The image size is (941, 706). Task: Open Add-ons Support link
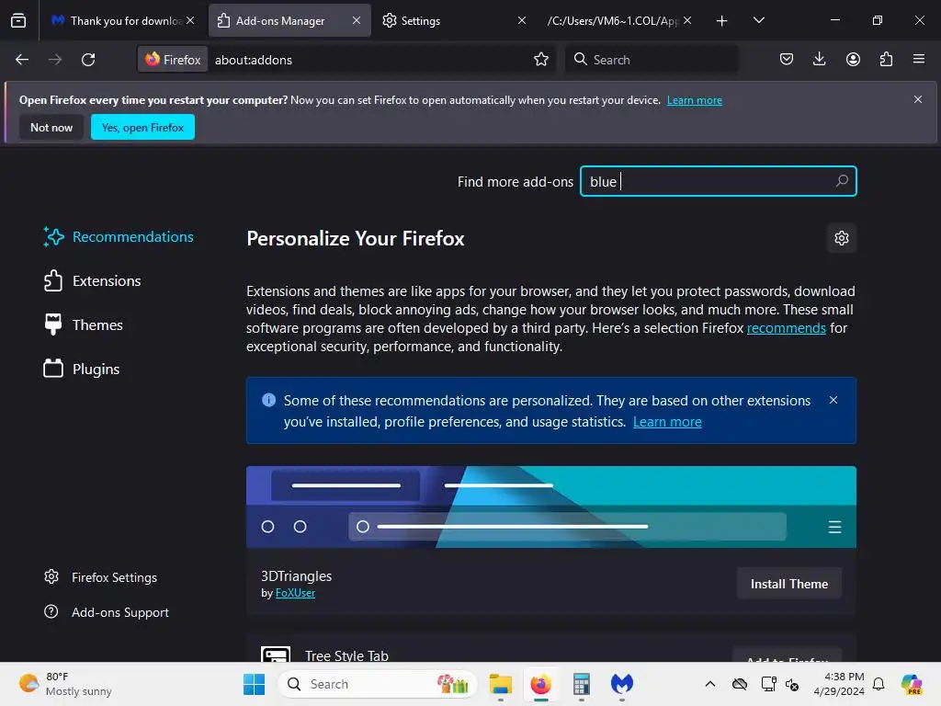pos(107,612)
